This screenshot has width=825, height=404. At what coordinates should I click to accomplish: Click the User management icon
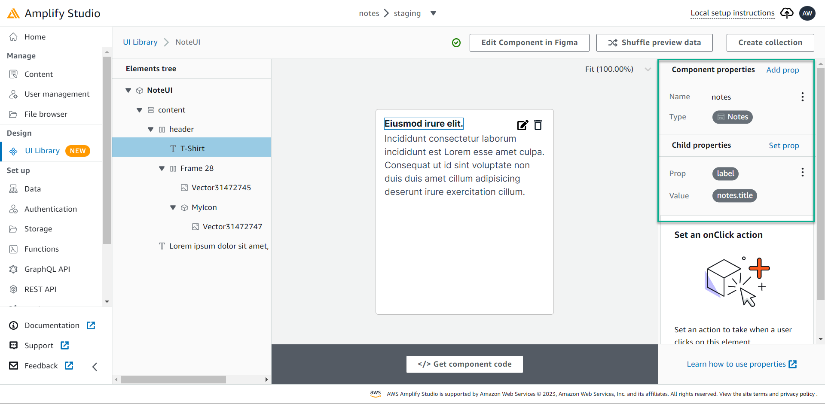pos(13,94)
